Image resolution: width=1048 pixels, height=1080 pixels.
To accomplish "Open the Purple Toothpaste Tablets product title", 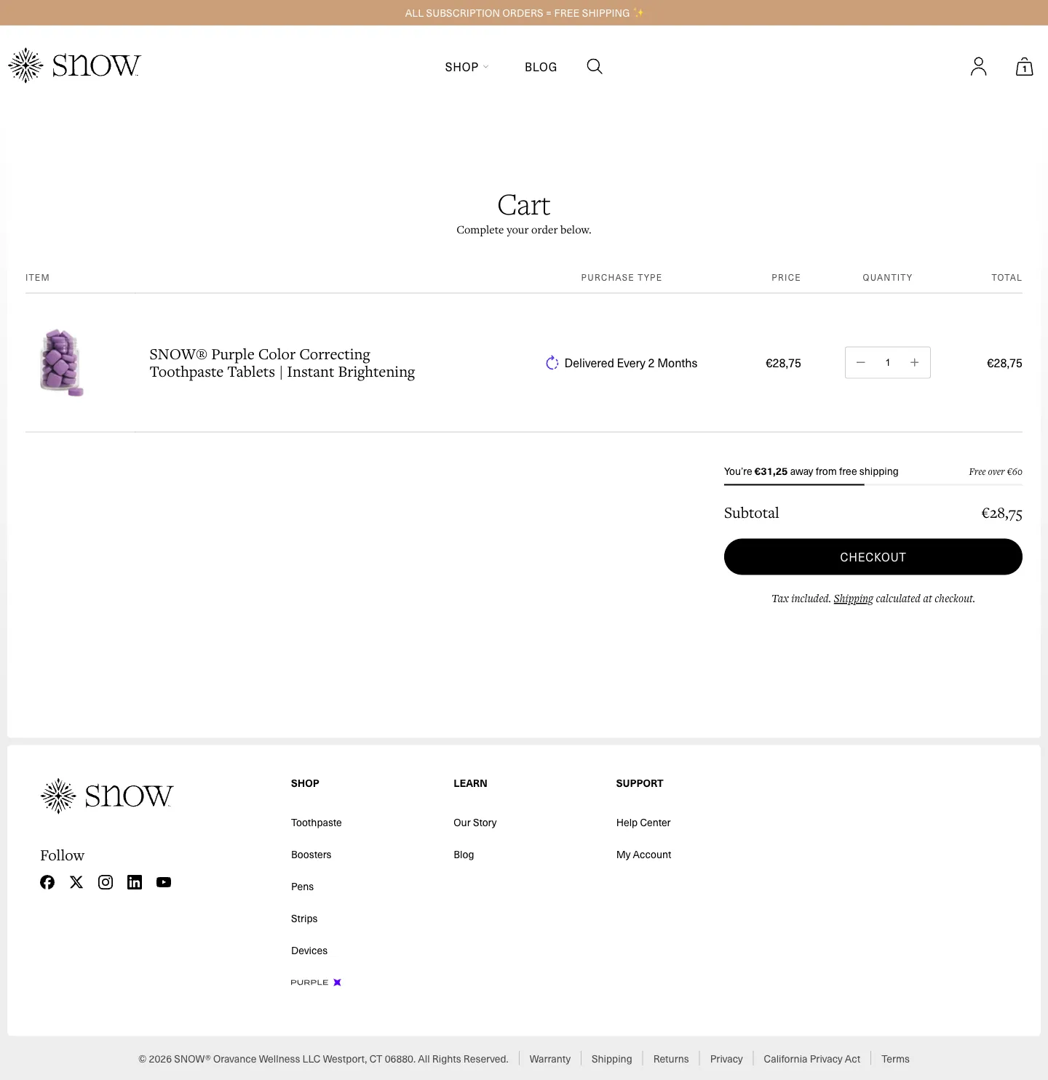I will 282,363.
